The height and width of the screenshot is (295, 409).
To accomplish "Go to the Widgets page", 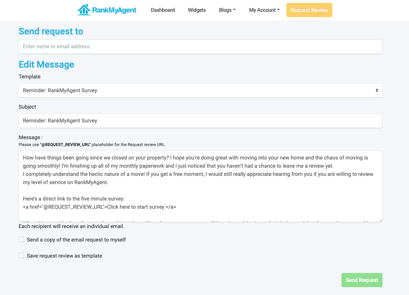I will pyautogui.click(x=197, y=10).
